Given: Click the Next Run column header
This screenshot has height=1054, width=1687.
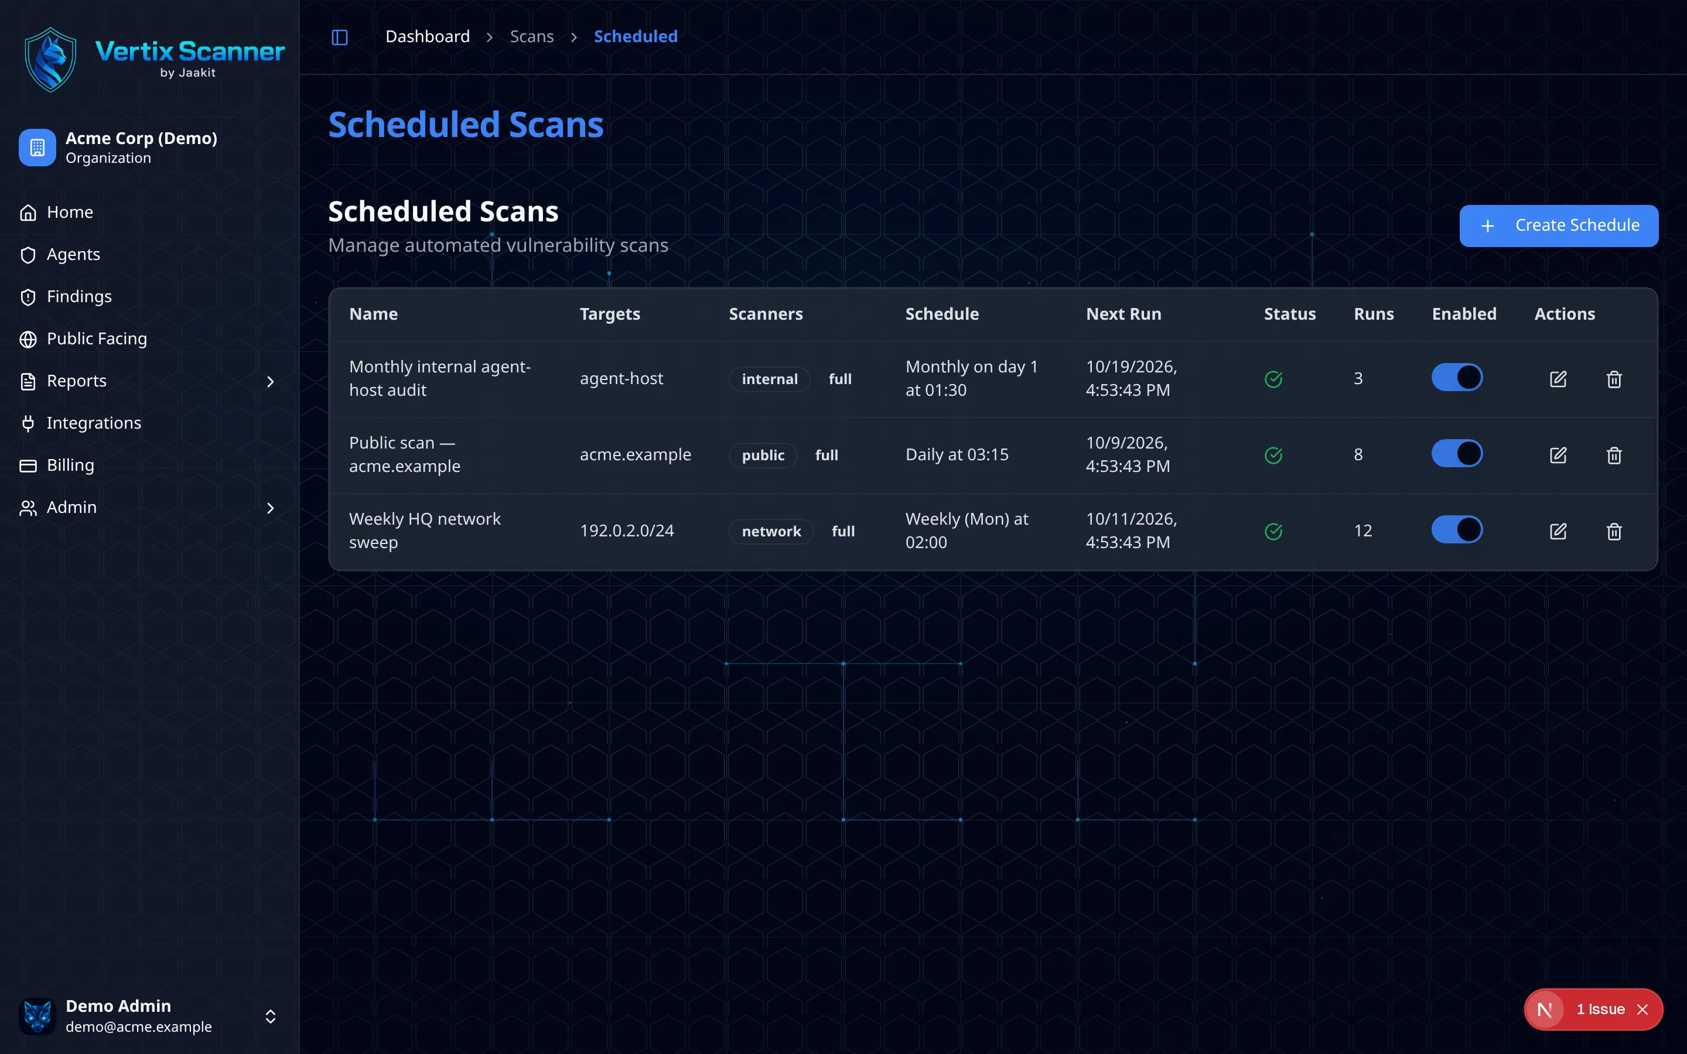Looking at the screenshot, I should 1123,314.
